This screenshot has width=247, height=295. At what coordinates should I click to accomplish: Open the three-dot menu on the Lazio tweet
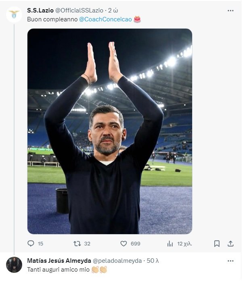tap(230, 10)
